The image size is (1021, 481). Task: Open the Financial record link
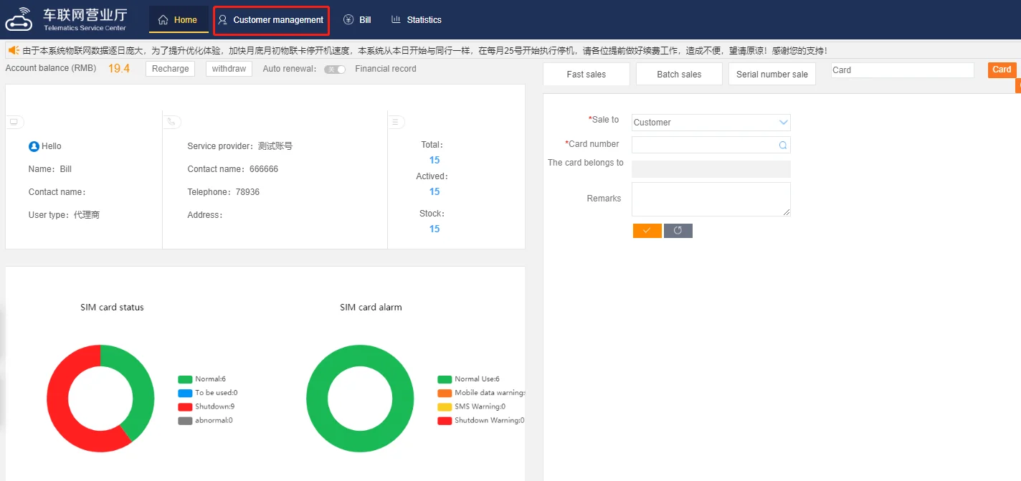[385, 69]
